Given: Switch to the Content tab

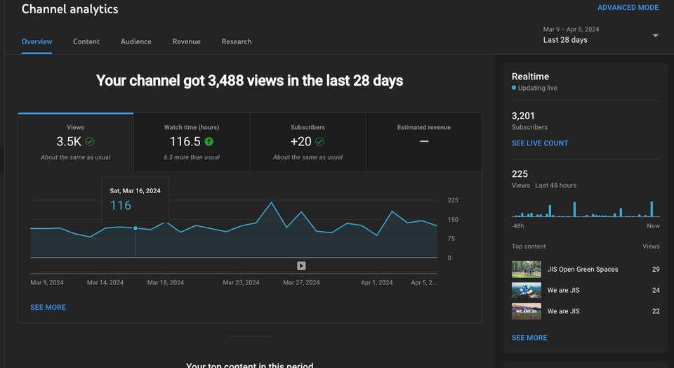Looking at the screenshot, I should [86, 41].
